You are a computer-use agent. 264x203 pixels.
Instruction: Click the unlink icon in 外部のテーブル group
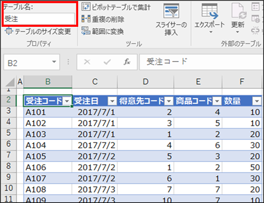click(255, 31)
